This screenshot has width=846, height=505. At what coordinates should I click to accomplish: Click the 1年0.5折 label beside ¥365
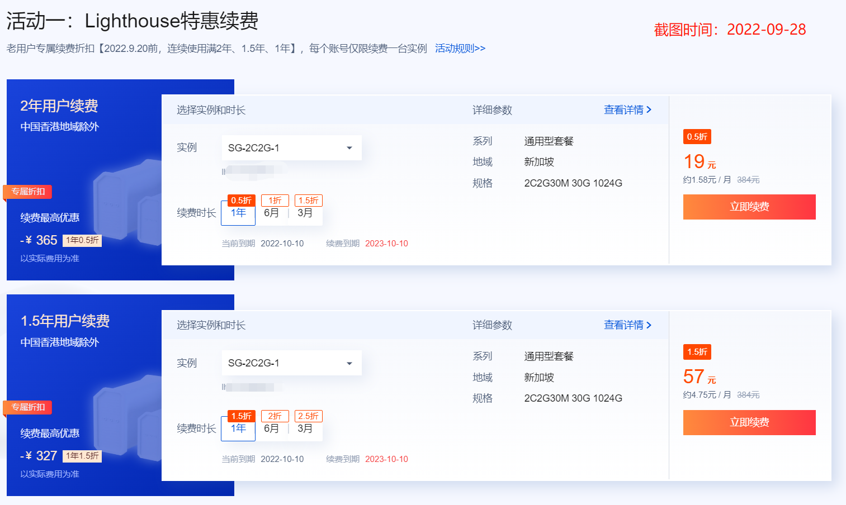tap(82, 240)
